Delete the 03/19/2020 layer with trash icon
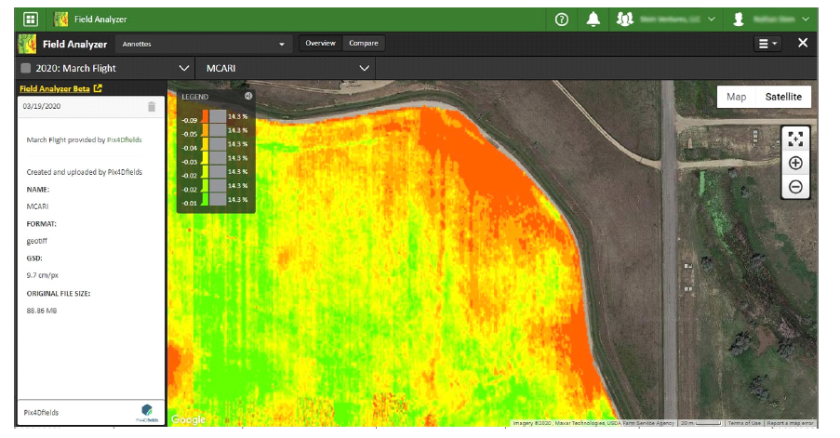Viewport: 840px width, 438px height. pos(152,107)
